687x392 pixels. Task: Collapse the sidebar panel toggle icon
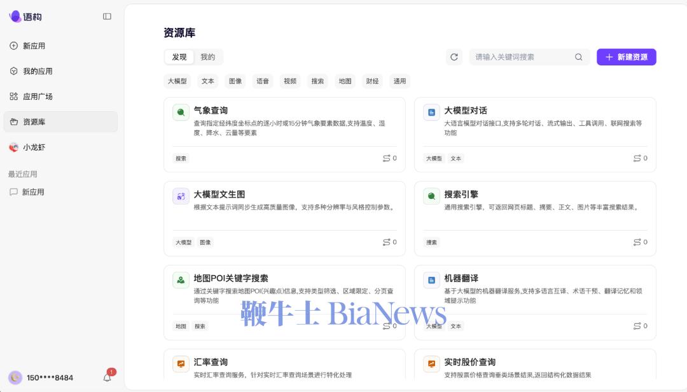click(107, 17)
